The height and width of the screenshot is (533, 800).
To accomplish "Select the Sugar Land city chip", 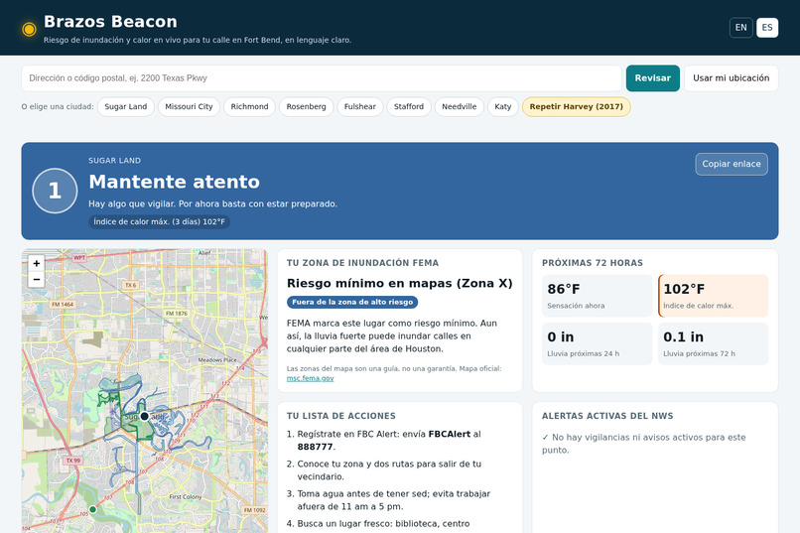I will click(125, 106).
